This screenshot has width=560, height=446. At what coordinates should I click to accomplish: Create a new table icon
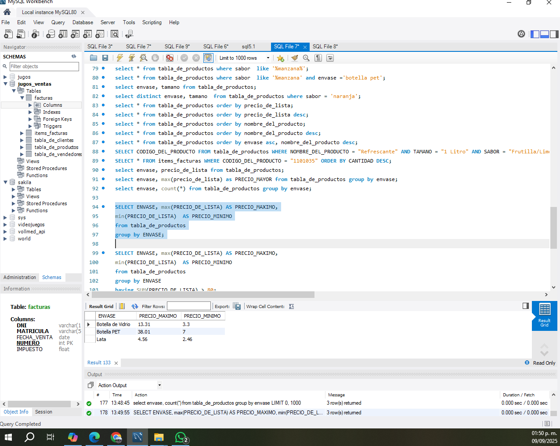click(63, 34)
